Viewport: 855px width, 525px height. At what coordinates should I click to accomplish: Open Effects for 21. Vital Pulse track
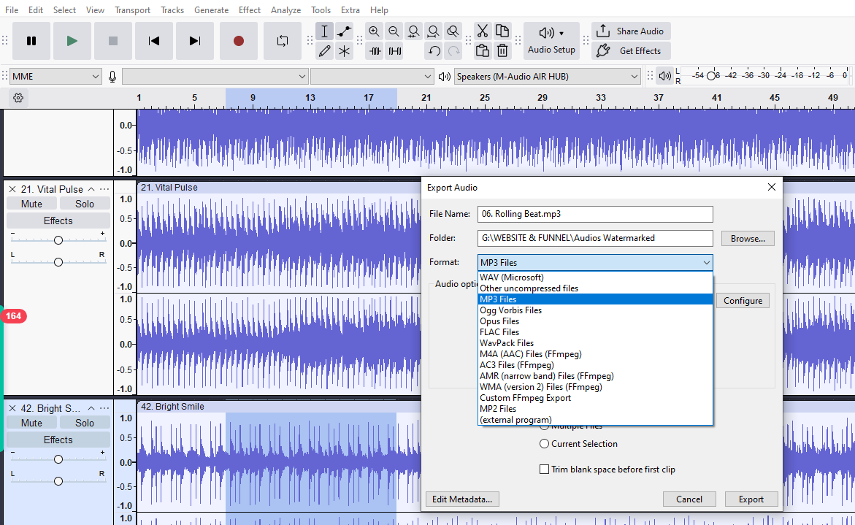point(58,221)
